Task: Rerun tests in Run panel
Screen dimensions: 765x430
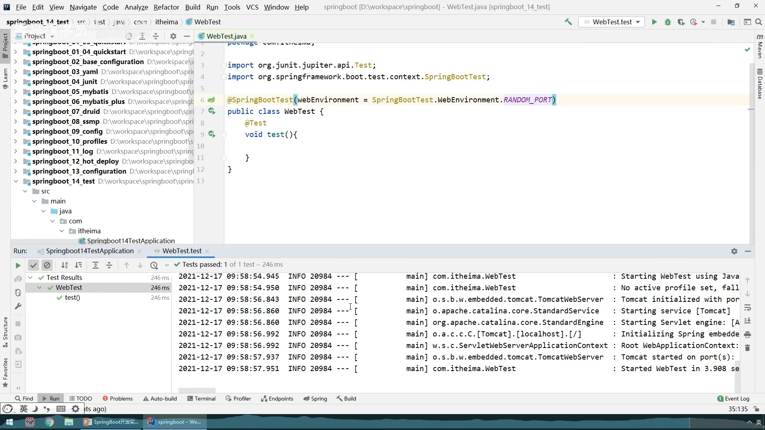Action: tap(18, 265)
